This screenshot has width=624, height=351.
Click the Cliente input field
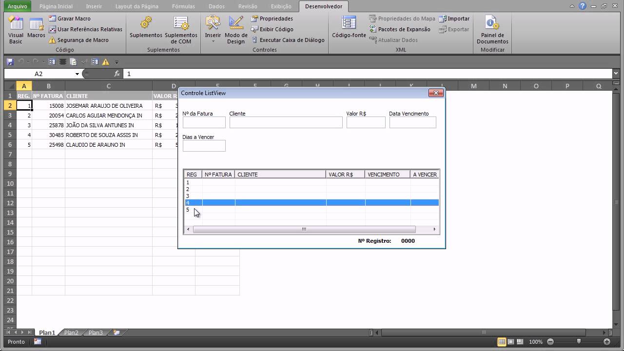286,122
